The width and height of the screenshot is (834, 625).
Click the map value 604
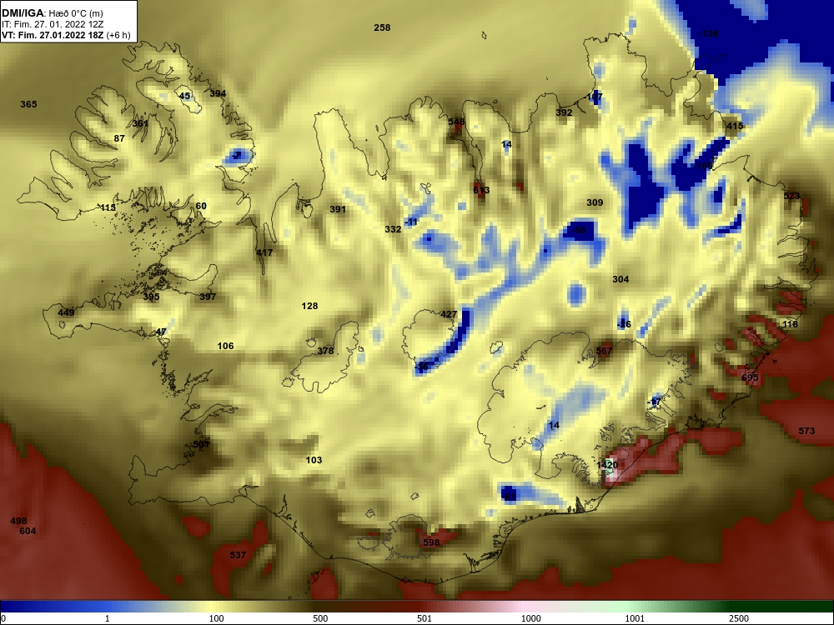tap(28, 531)
